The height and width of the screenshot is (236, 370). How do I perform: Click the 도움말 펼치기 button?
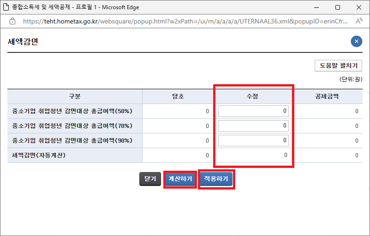[338, 65]
